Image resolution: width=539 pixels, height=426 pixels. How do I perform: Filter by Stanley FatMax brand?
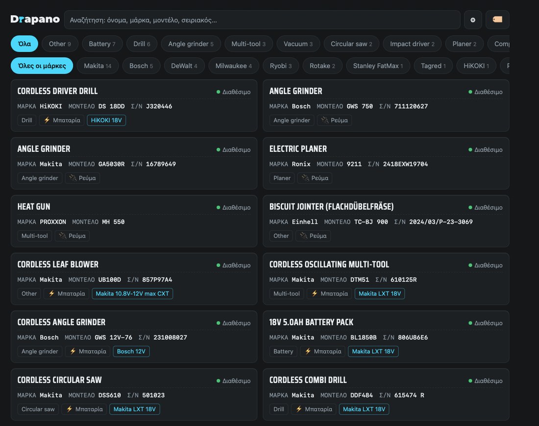pos(378,66)
